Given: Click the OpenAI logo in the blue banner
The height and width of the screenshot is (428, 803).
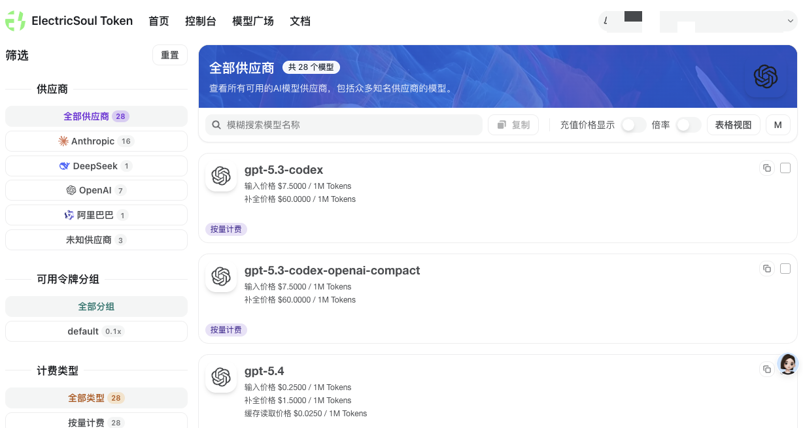Looking at the screenshot, I should tap(766, 76).
